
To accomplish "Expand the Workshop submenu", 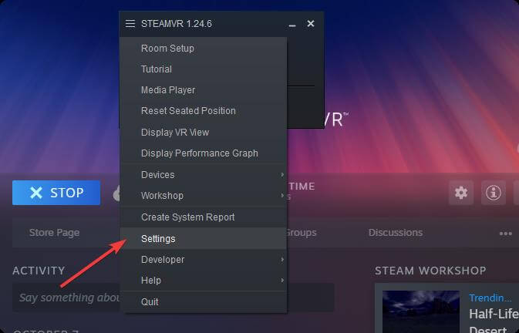I will (x=203, y=196).
